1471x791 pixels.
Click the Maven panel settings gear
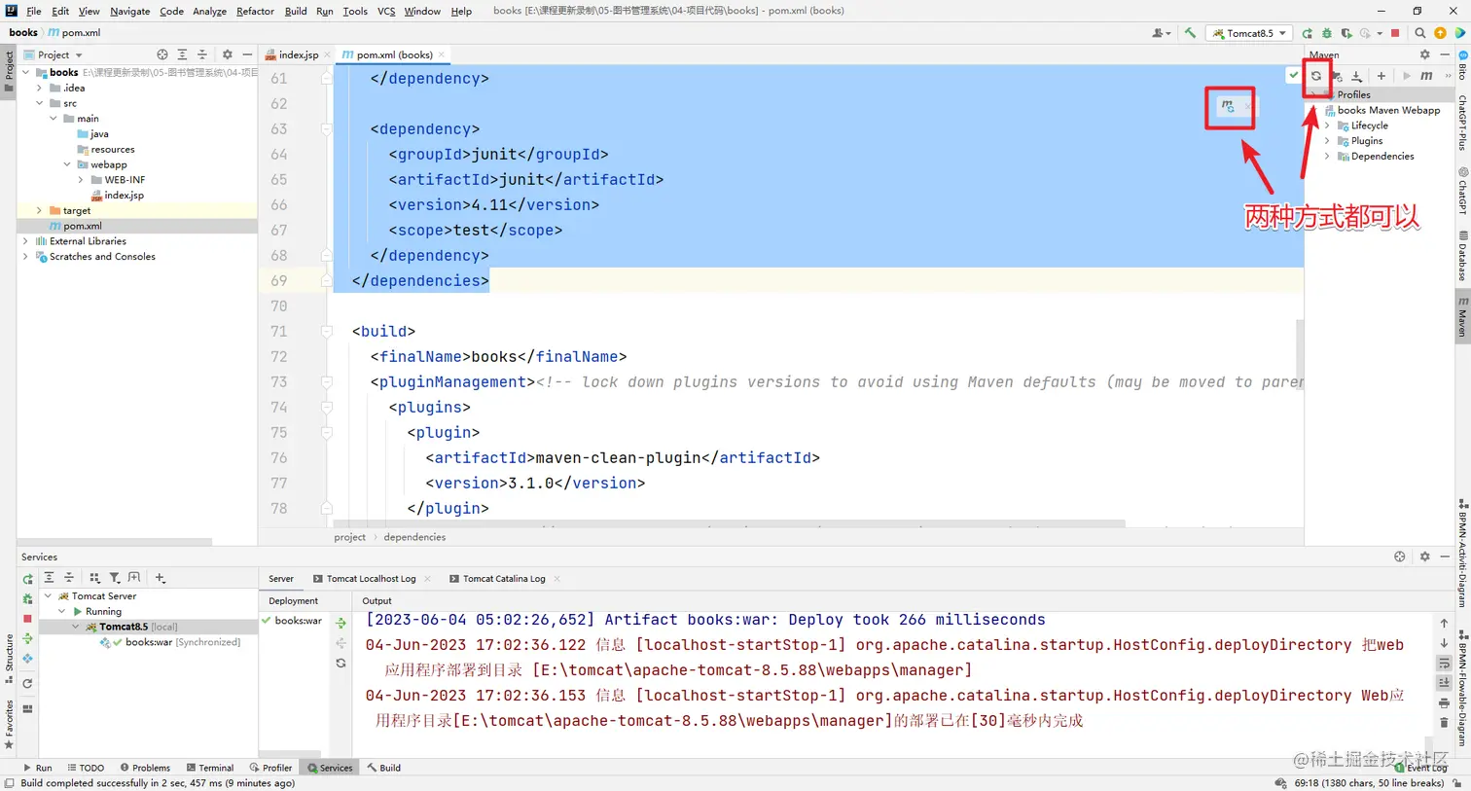coord(1424,54)
